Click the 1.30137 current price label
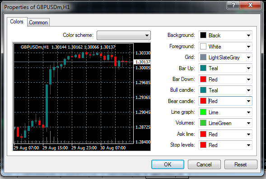The width and height of the screenshot is (266, 179). (143, 62)
